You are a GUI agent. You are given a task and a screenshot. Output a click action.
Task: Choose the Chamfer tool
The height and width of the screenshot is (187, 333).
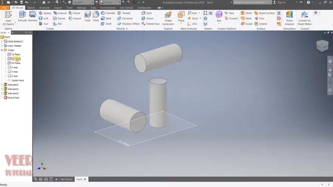click(108, 13)
